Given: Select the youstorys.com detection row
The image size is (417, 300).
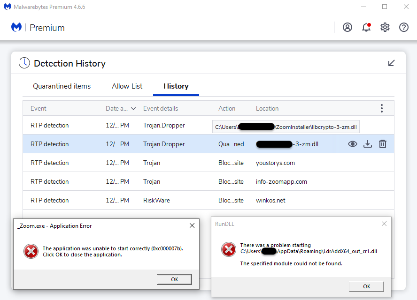Looking at the screenshot, I should click(x=188, y=163).
